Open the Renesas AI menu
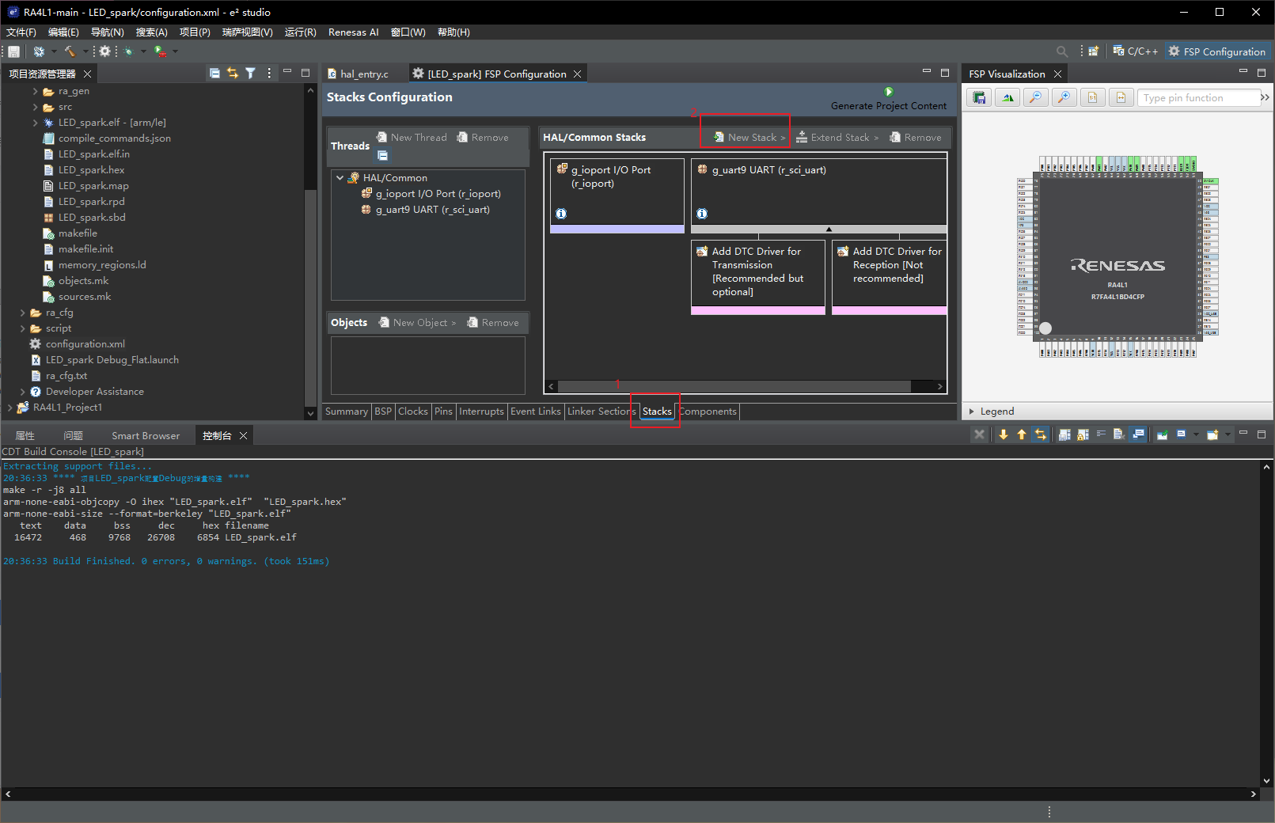The image size is (1275, 823). click(x=353, y=32)
